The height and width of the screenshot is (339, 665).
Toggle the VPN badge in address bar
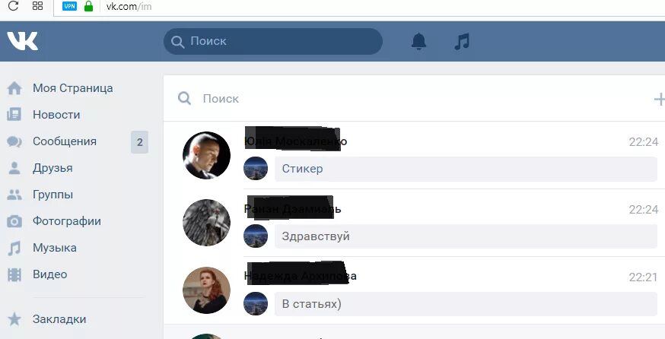point(69,6)
